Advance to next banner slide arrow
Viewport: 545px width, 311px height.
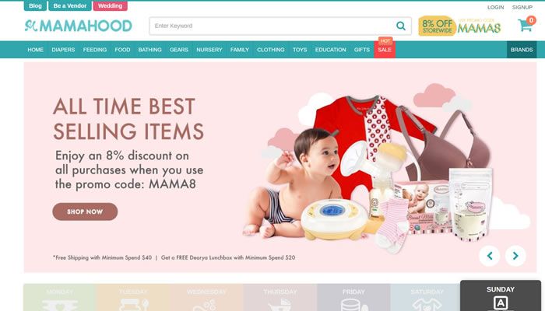515,256
